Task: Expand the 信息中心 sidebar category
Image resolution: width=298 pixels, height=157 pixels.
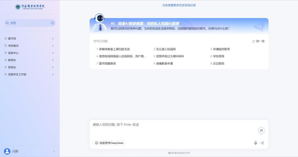Action: click(30, 53)
